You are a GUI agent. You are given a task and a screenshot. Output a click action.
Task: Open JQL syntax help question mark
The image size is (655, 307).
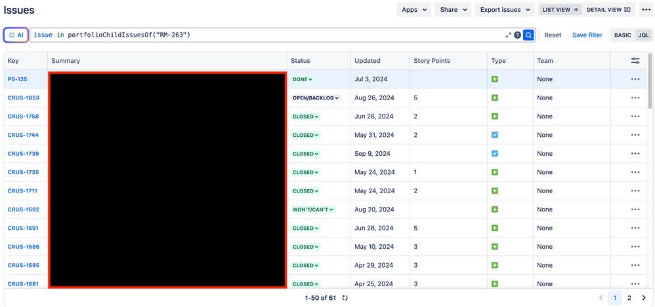518,35
